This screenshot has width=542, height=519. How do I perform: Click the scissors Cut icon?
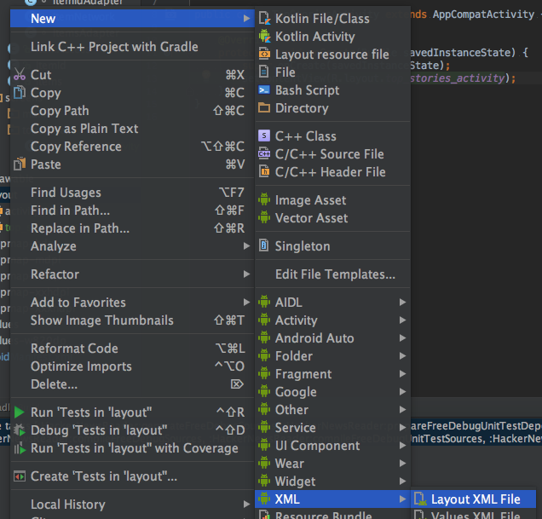click(20, 74)
